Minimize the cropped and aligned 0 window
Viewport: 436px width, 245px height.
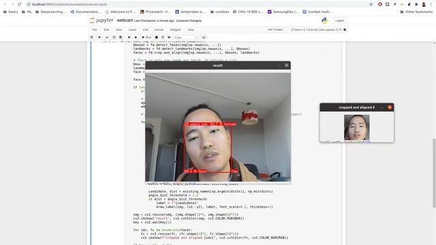pyautogui.click(x=382, y=108)
